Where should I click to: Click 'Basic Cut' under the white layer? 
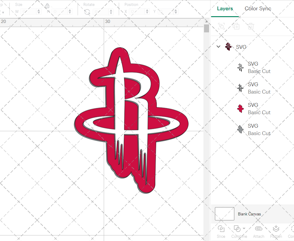[259, 71]
